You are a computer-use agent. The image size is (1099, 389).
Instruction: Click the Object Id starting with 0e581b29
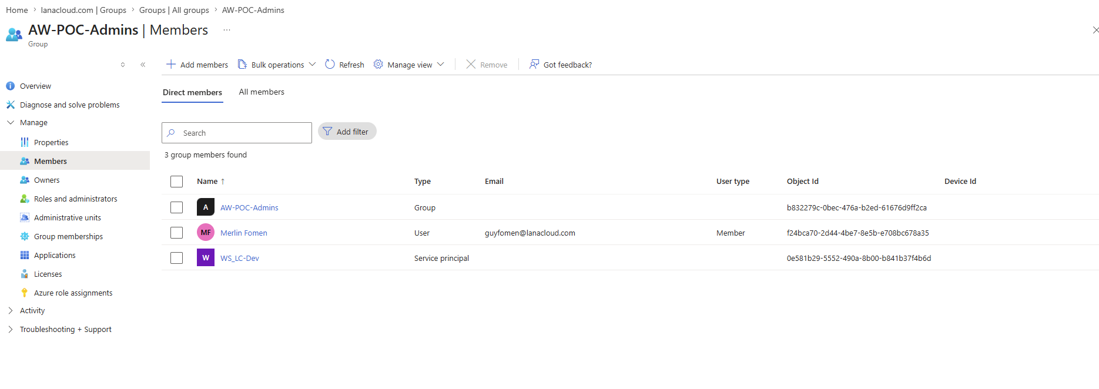coord(859,258)
